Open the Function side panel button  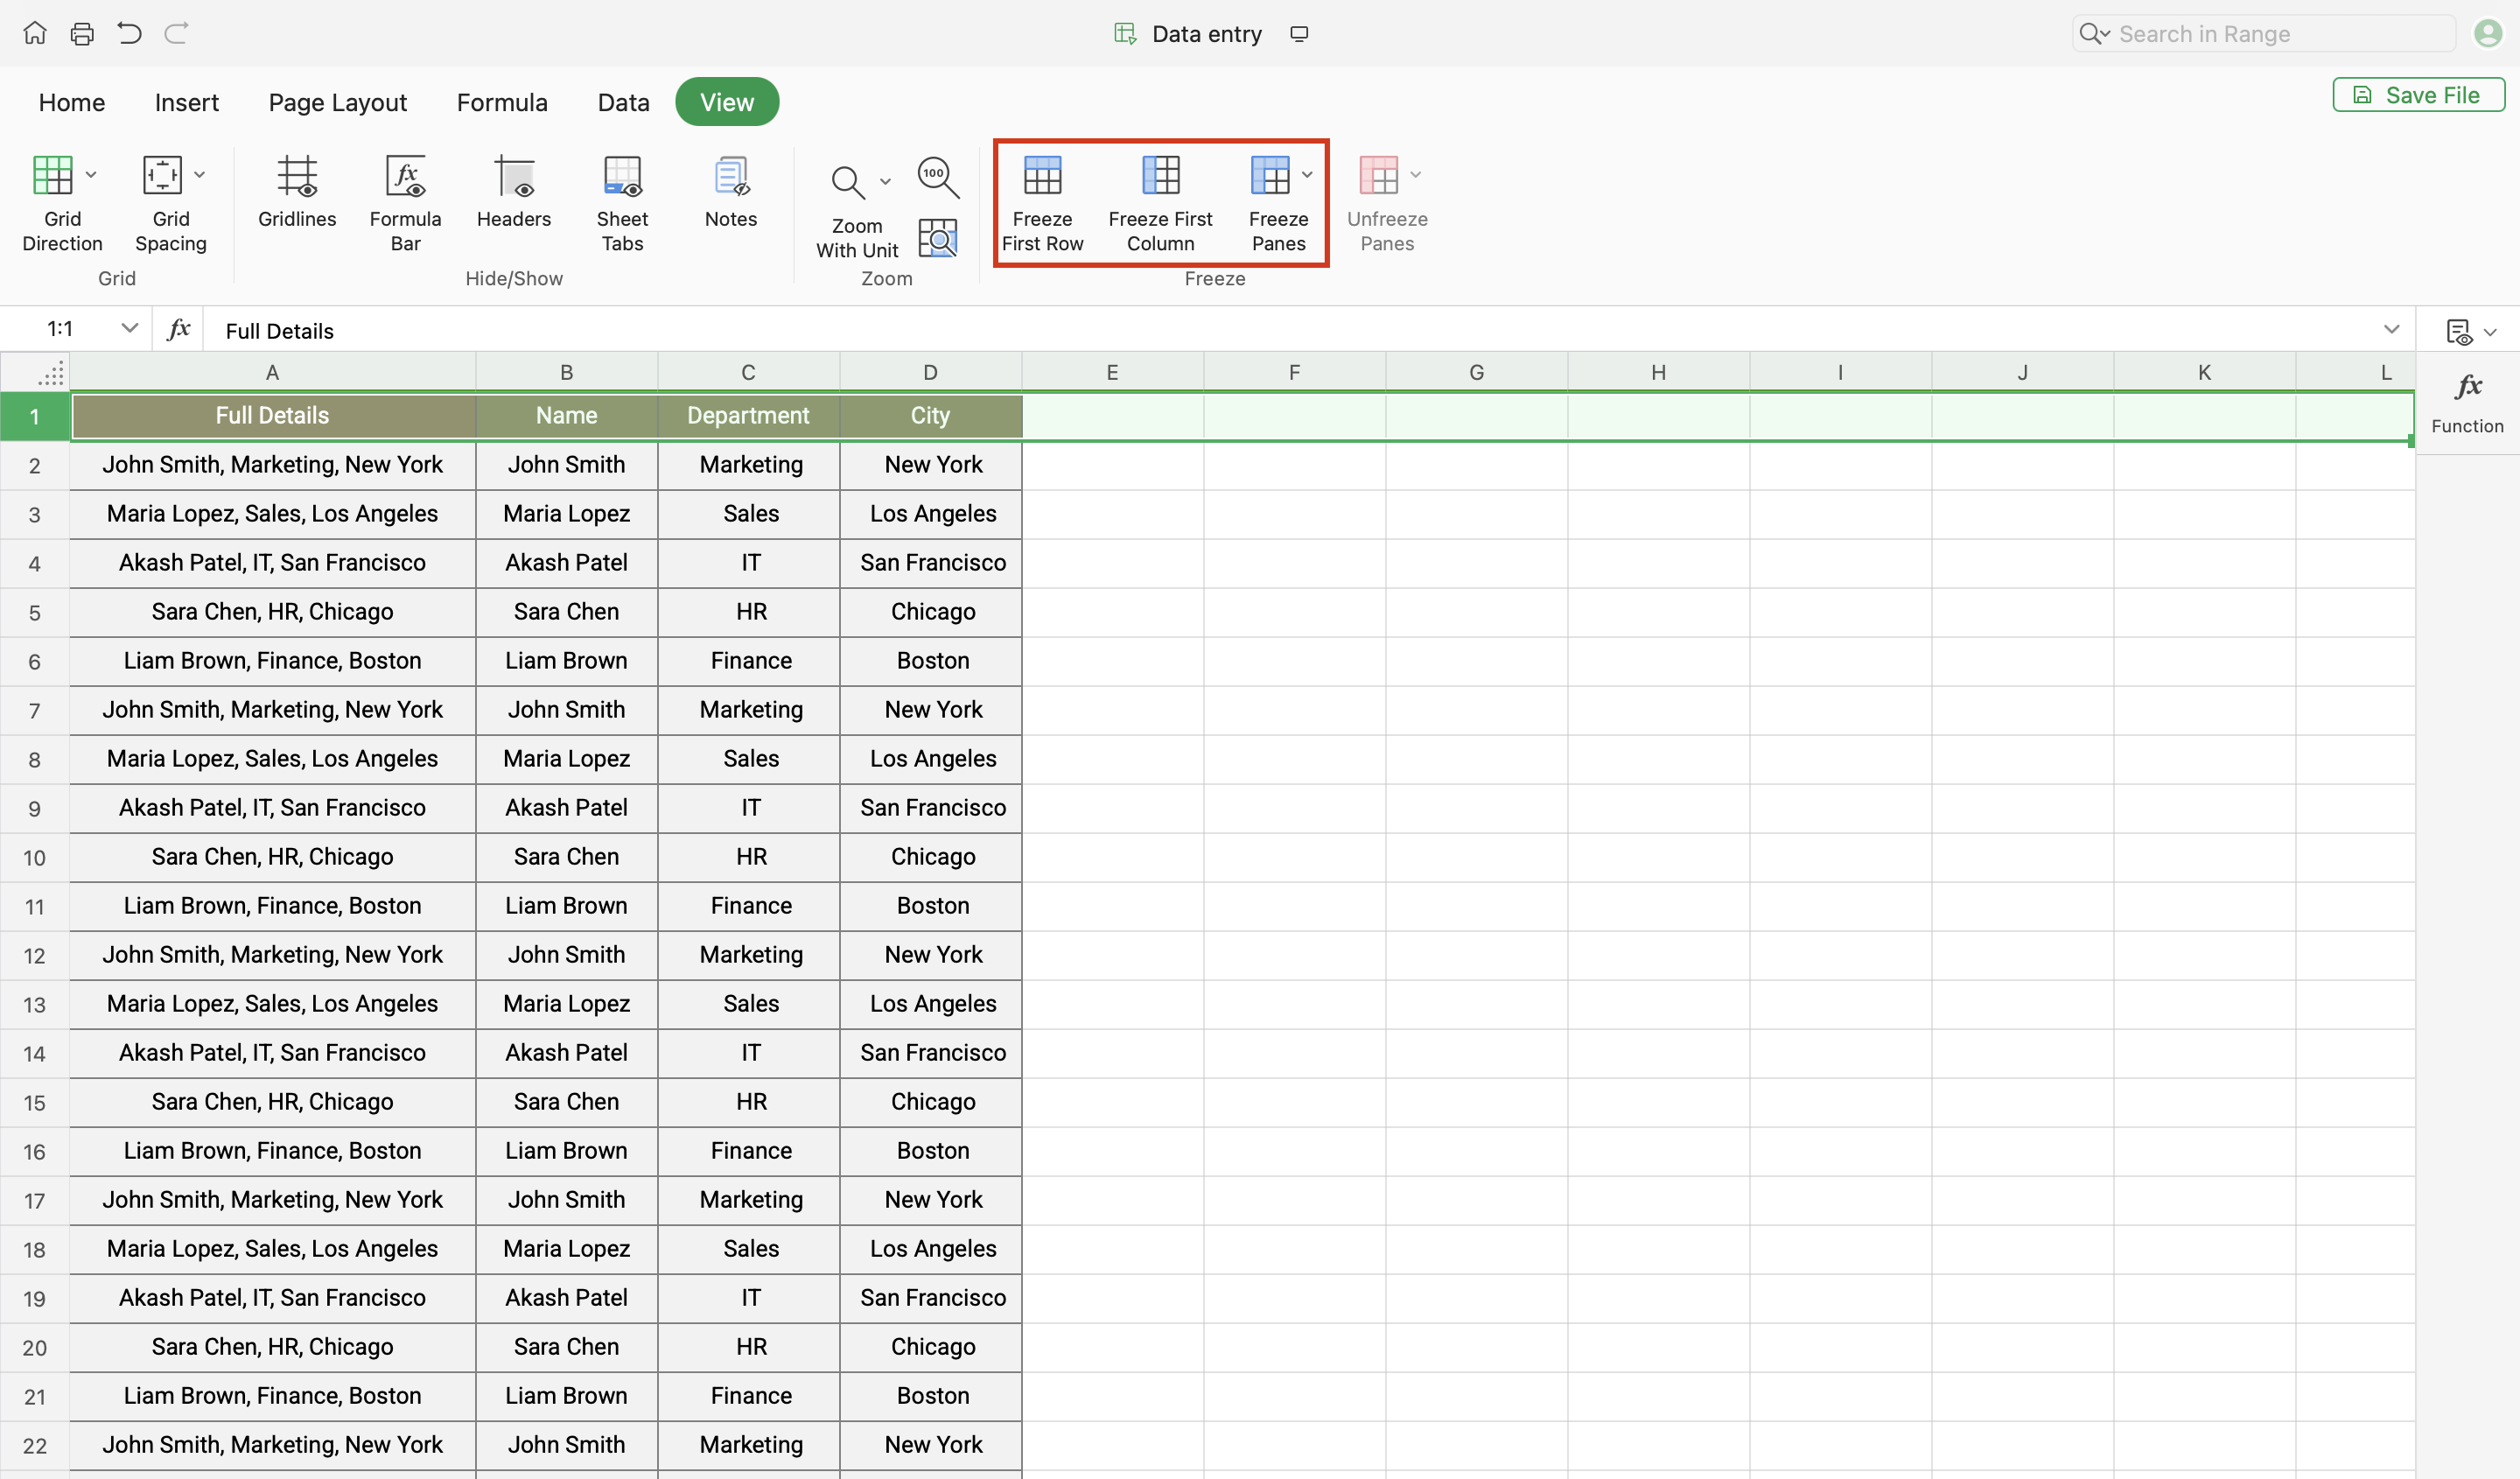2467,402
